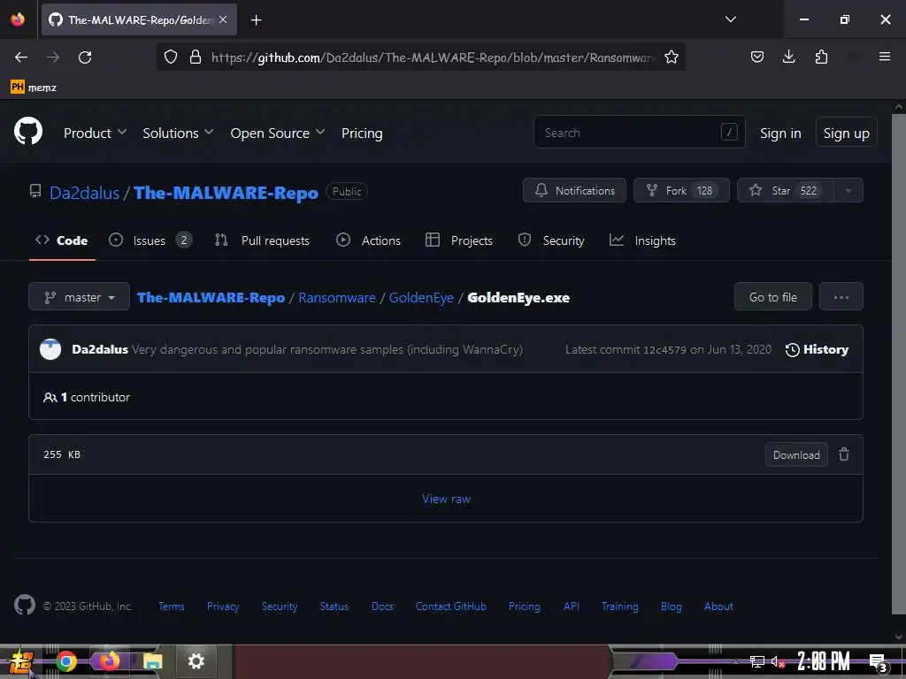This screenshot has width=906, height=679.
Task: Open the Pricing link in the header
Action: 362,133
